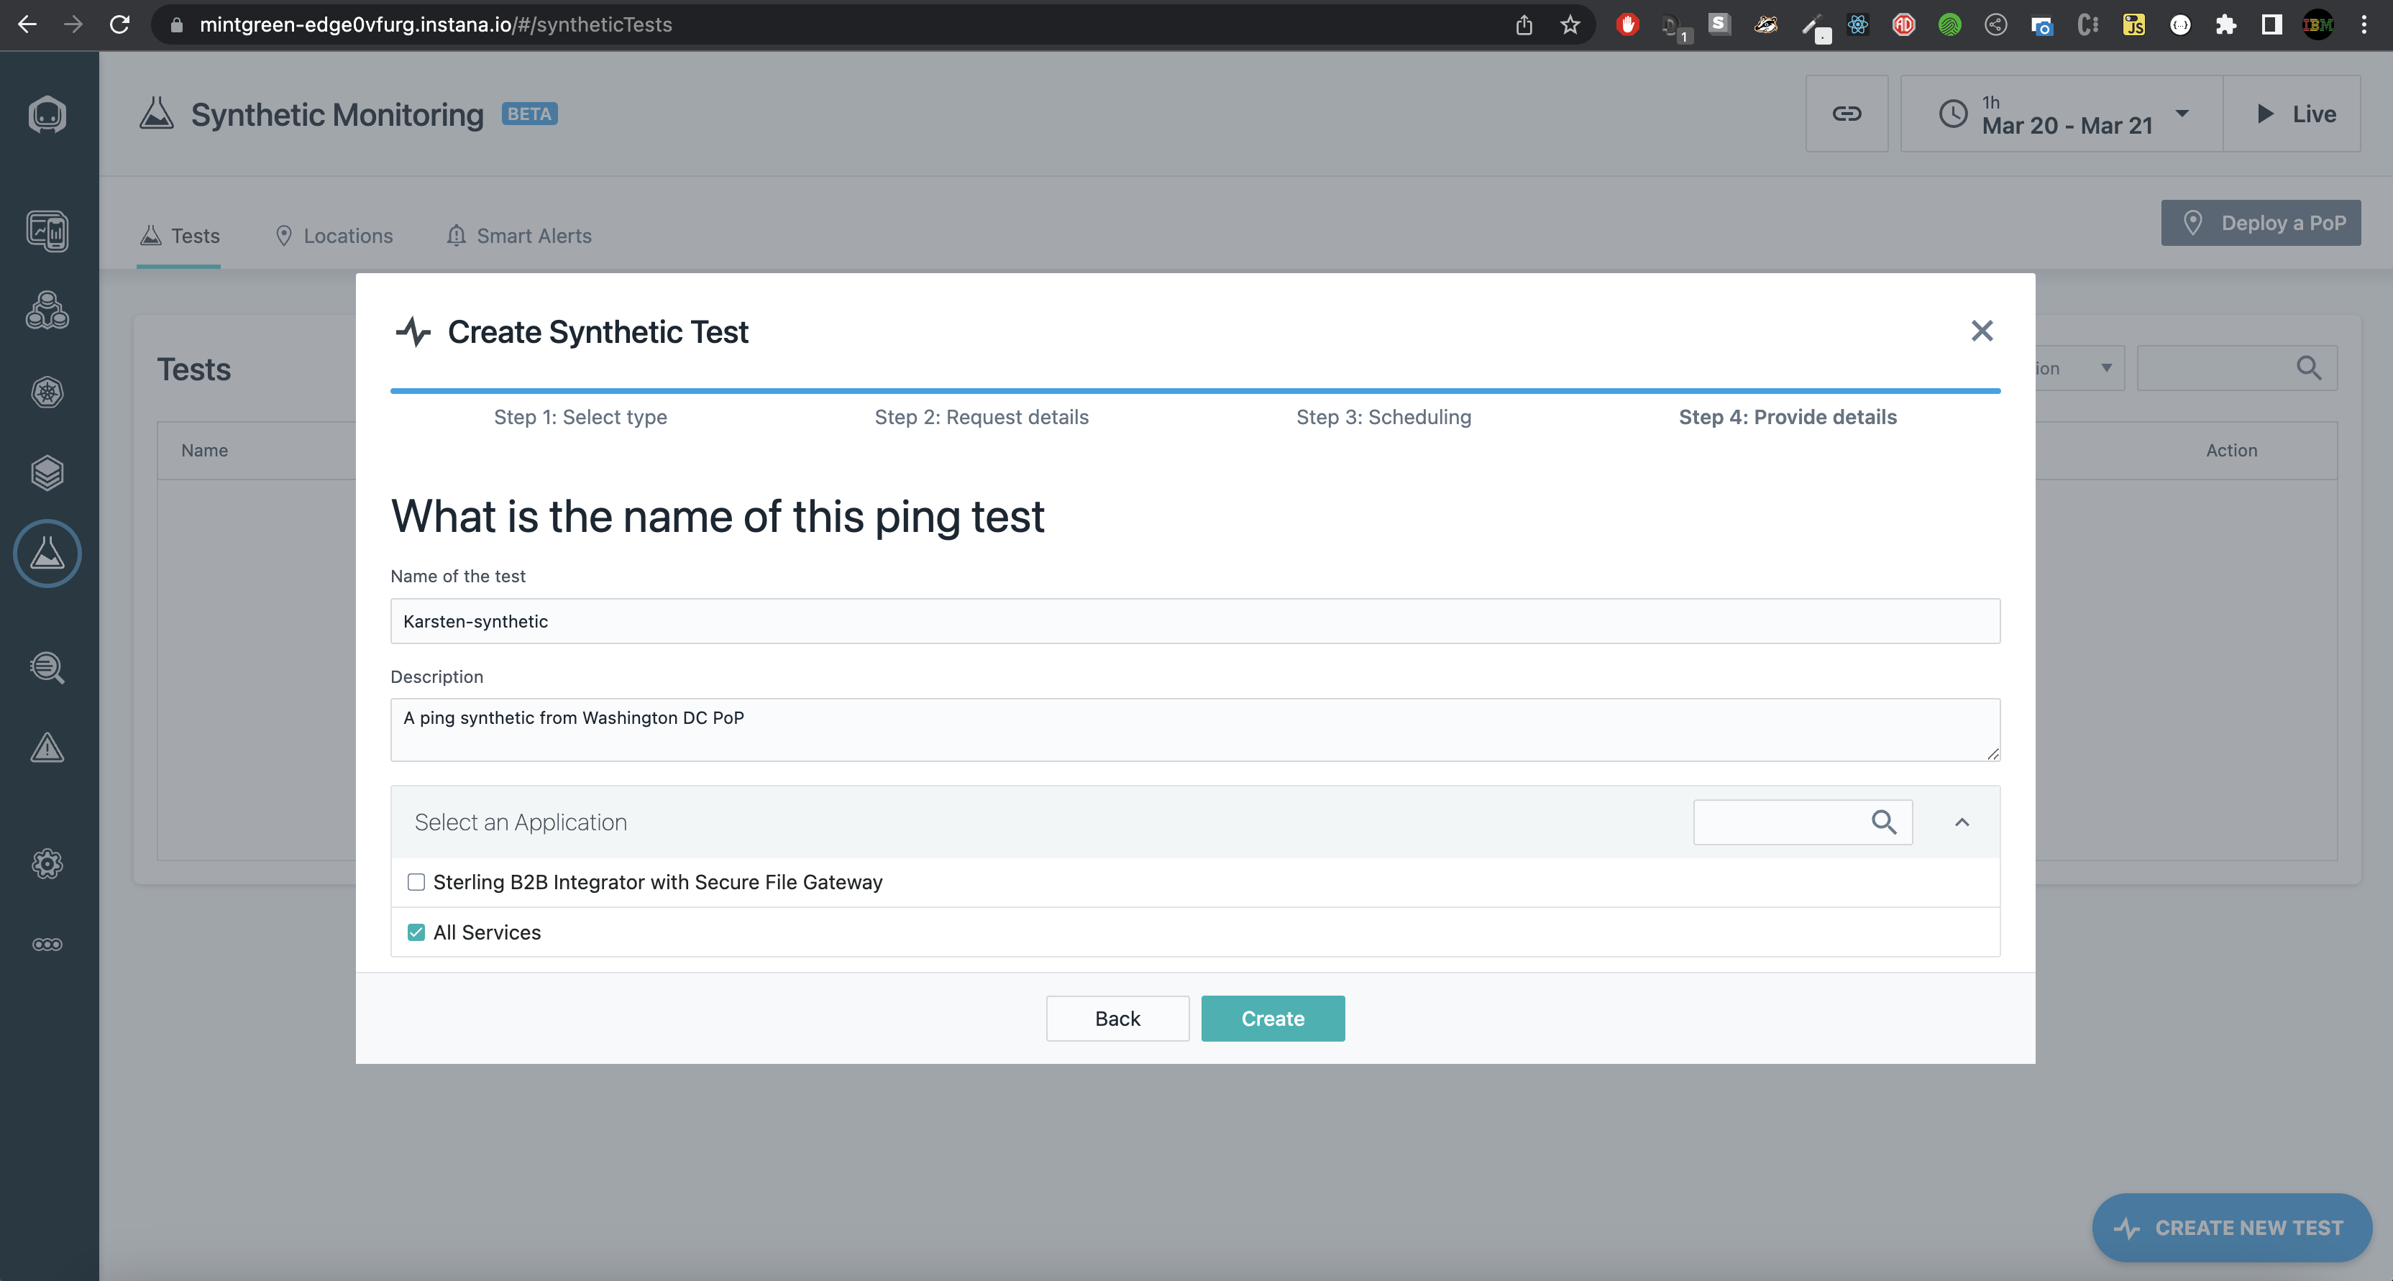Switch to the Locations tab
Viewport: 2393px width, 1281px height.
tap(334, 236)
